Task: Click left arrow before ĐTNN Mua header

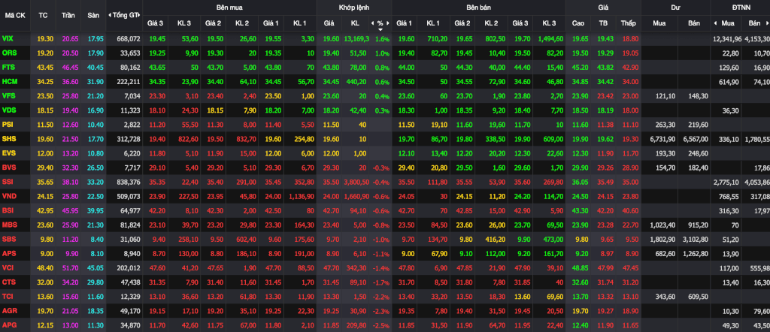Action: 716,23
